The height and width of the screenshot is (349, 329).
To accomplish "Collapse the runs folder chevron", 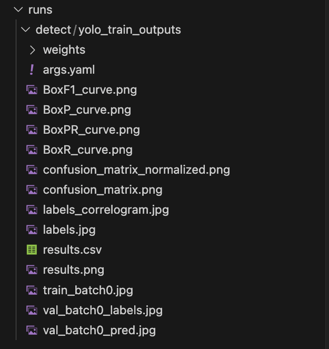I will pos(18,10).
